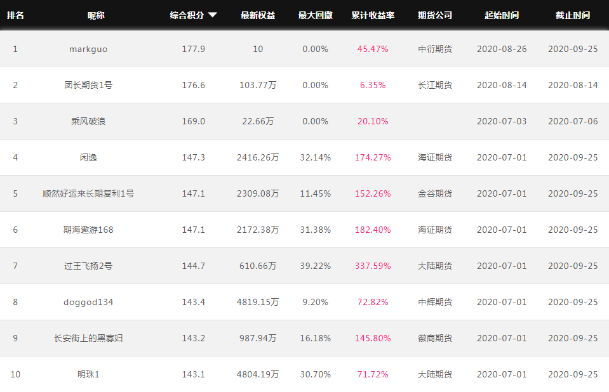Select the 45.47% cumulative return value
The image size is (609, 392).
click(x=373, y=49)
